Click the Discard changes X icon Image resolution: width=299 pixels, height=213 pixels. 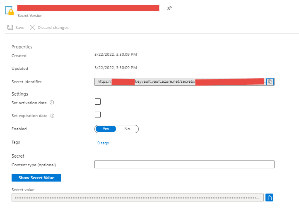(x=32, y=28)
